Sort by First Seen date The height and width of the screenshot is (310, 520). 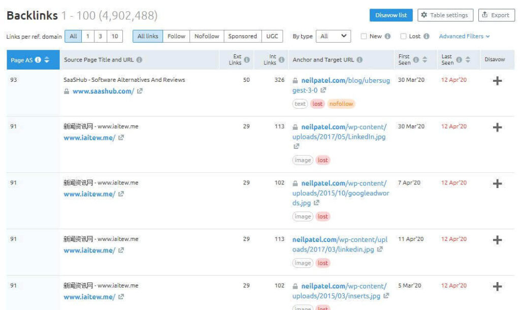[x=425, y=60]
